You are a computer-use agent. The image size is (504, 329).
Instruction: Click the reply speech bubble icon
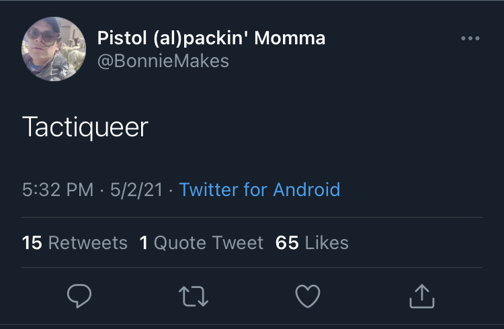tap(79, 296)
